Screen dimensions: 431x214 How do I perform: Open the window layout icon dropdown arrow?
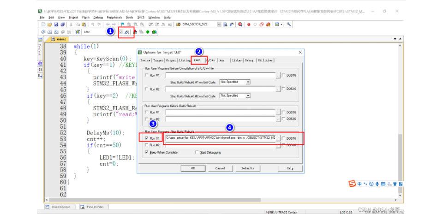281,24
